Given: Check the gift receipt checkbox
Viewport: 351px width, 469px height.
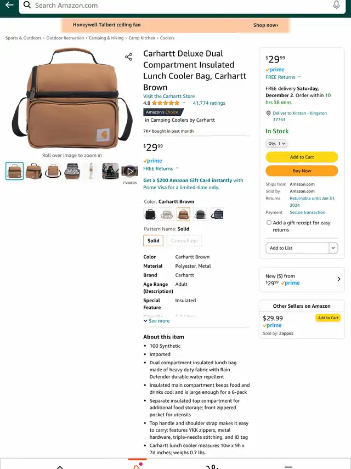Looking at the screenshot, I should [269, 223].
